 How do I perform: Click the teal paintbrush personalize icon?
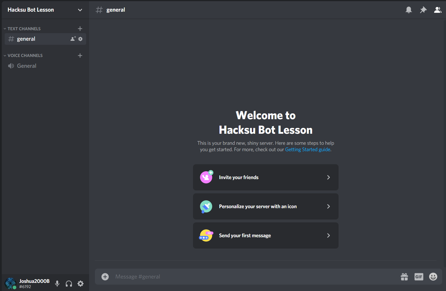pyautogui.click(x=206, y=207)
